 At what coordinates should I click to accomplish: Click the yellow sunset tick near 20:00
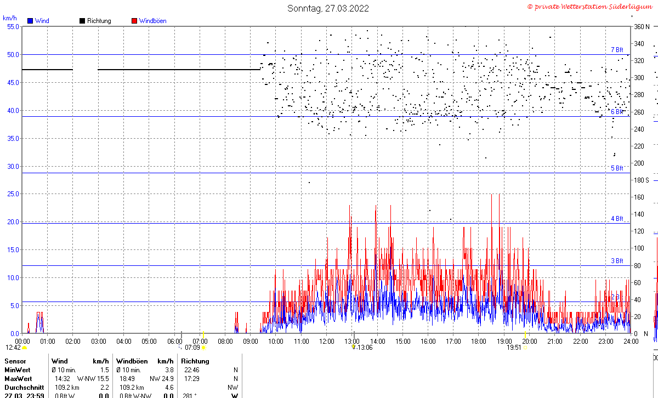tap(525, 334)
